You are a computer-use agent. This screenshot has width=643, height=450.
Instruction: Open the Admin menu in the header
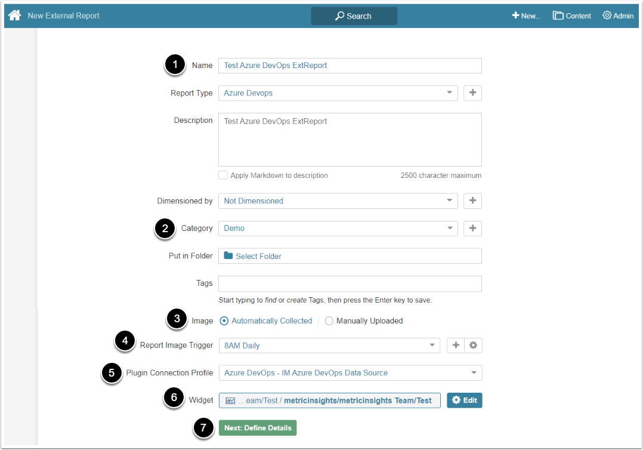[618, 16]
